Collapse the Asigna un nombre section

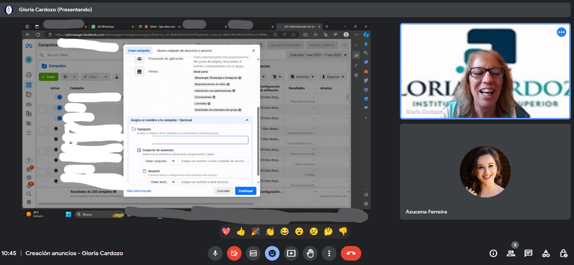point(247,120)
